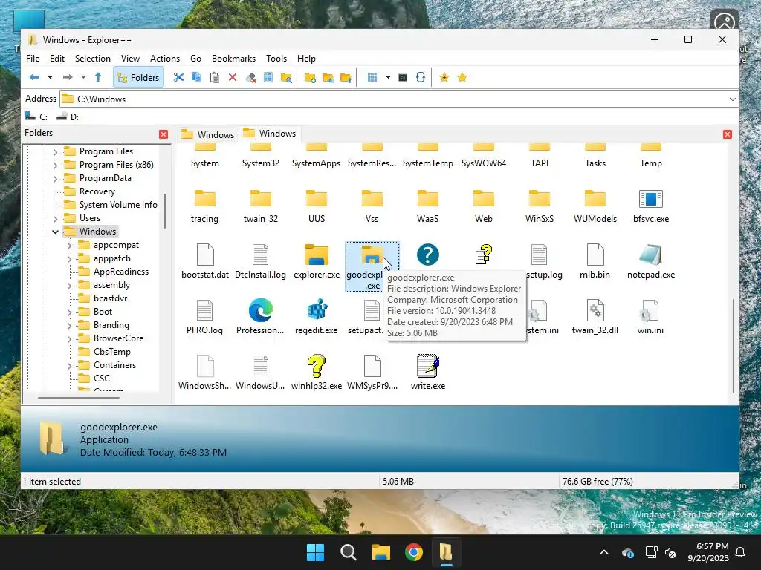761x570 pixels.
Task: Copy the selected file from toolbar
Action: tap(196, 77)
